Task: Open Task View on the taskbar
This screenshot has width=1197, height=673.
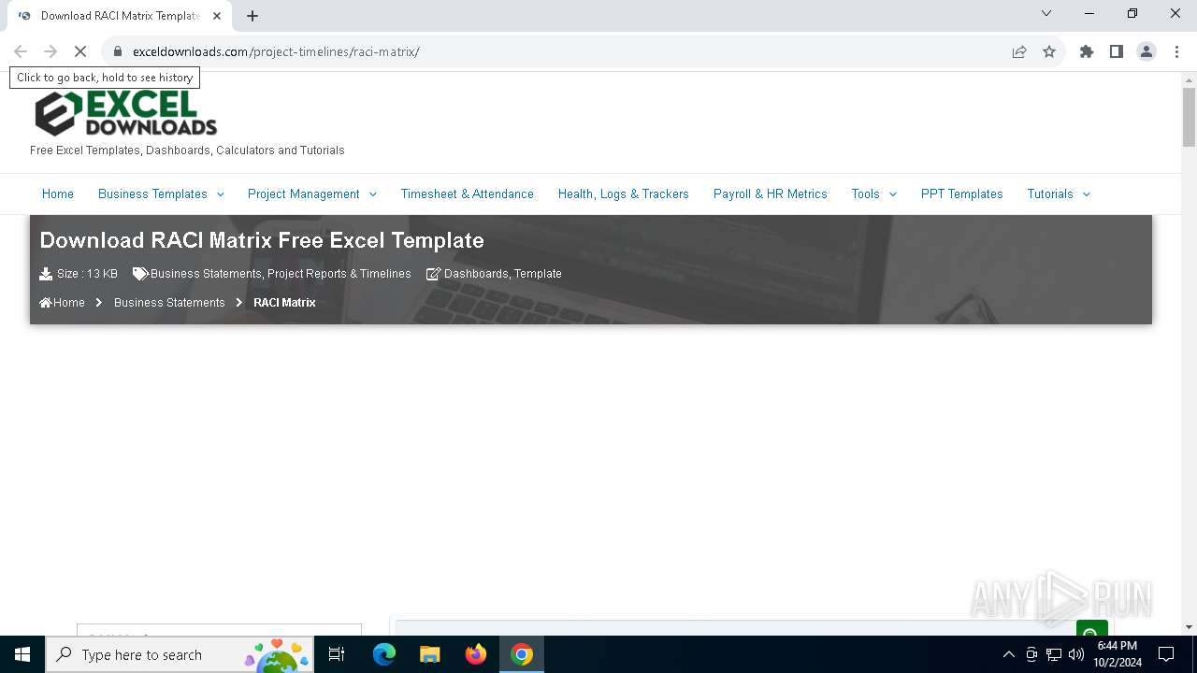Action: coord(337,654)
